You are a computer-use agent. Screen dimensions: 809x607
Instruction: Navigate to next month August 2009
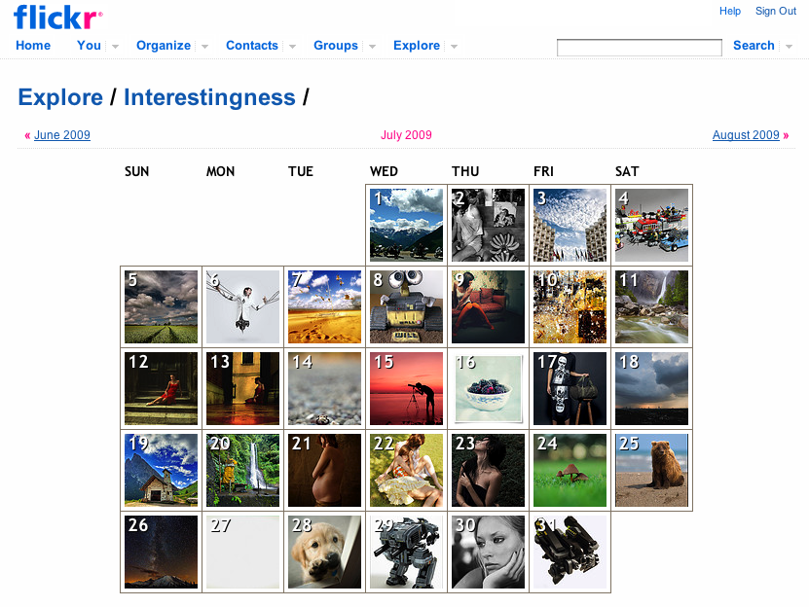746,135
